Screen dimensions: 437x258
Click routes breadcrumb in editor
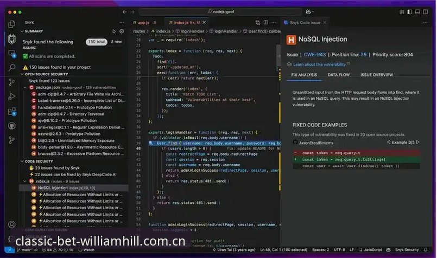coord(139,31)
